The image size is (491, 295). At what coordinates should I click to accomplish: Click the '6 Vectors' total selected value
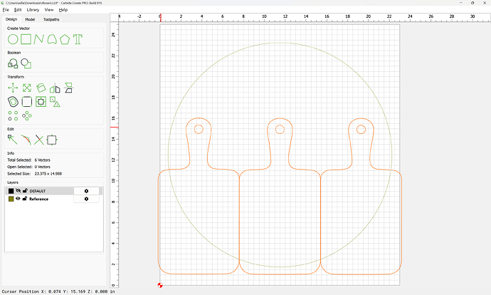42,160
